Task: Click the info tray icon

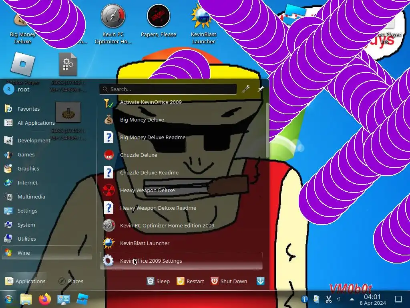Action: click(304, 299)
